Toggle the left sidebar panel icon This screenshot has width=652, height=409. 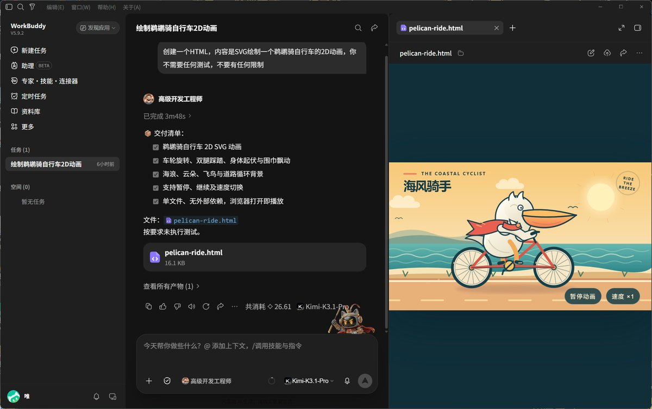coord(9,7)
